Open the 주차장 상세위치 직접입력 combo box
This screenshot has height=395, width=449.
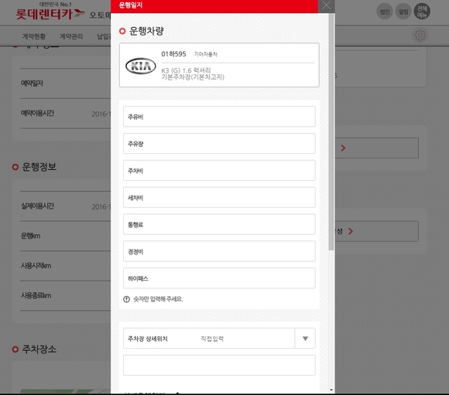pos(219,339)
